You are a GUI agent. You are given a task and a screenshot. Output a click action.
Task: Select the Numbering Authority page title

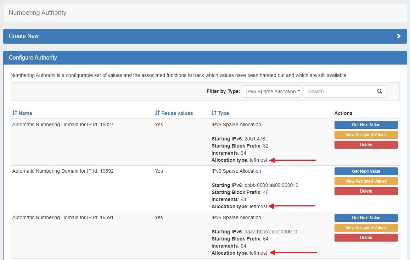pos(38,13)
